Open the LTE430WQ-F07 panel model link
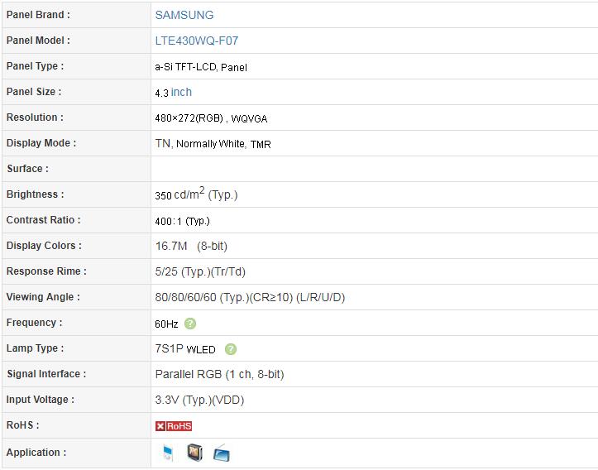Screen dimensions: 598x470 tap(196, 41)
